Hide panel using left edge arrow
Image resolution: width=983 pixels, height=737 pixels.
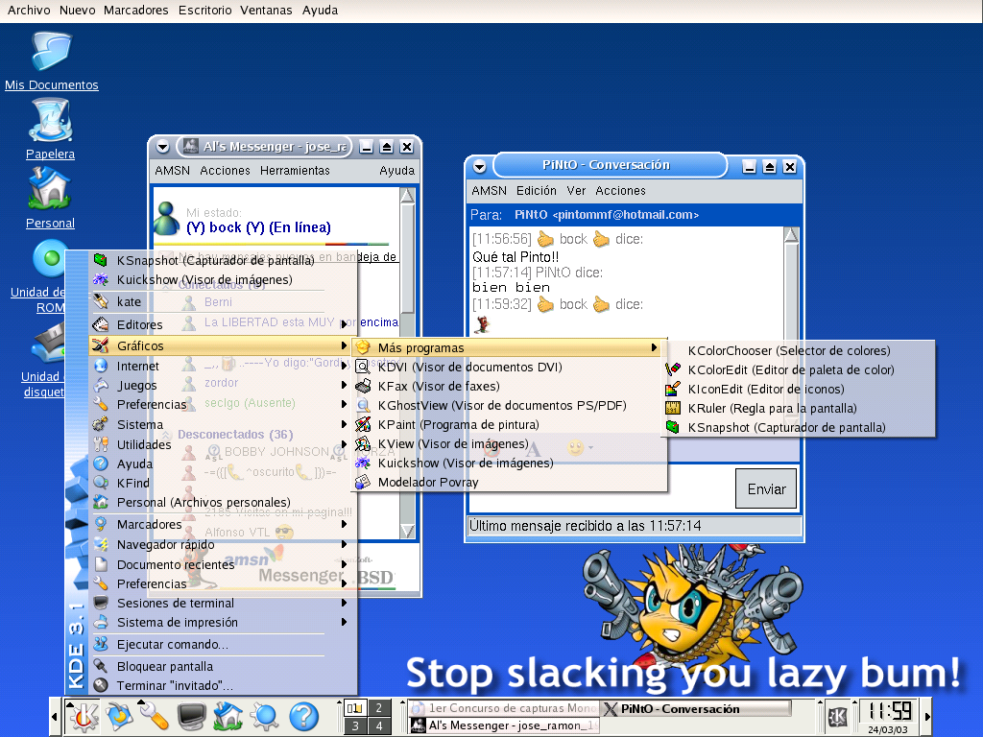pyautogui.click(x=55, y=716)
